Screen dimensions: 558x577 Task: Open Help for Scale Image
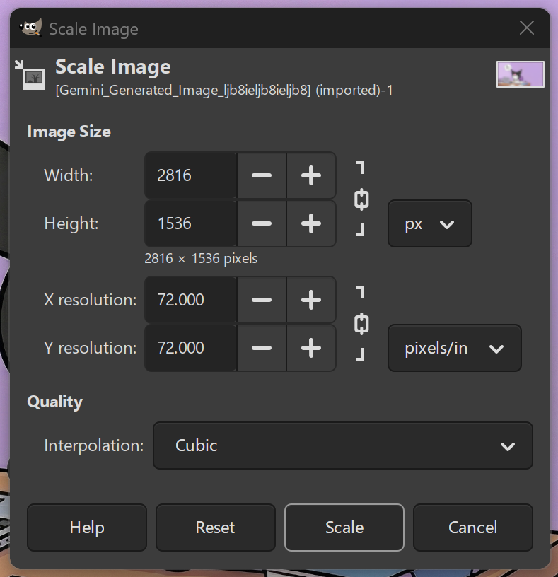click(x=87, y=528)
